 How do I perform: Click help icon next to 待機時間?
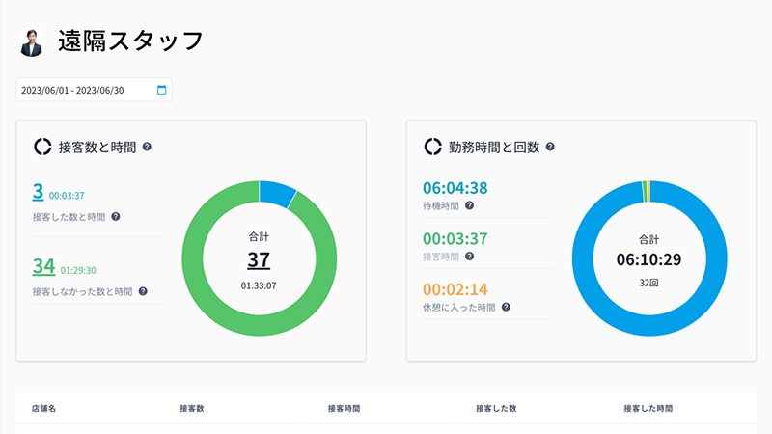point(469,205)
